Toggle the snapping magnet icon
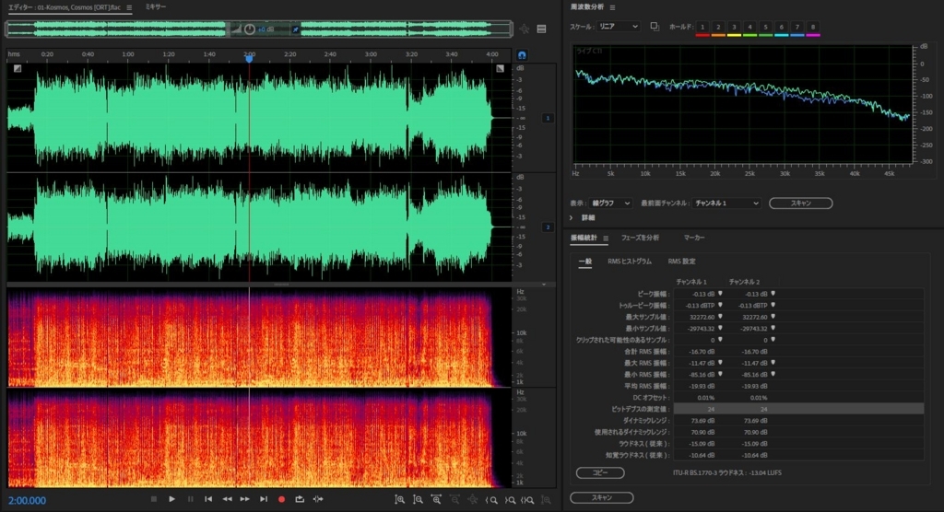 pos(522,54)
